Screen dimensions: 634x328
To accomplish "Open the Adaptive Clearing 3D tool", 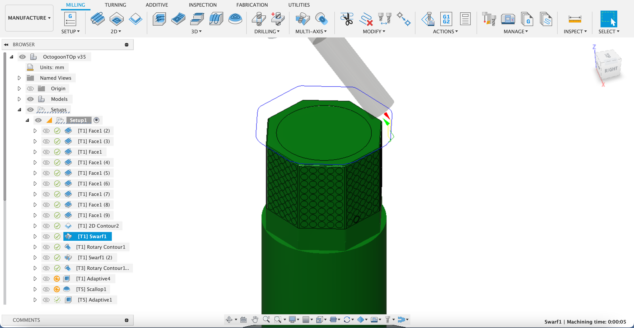I will (159, 18).
